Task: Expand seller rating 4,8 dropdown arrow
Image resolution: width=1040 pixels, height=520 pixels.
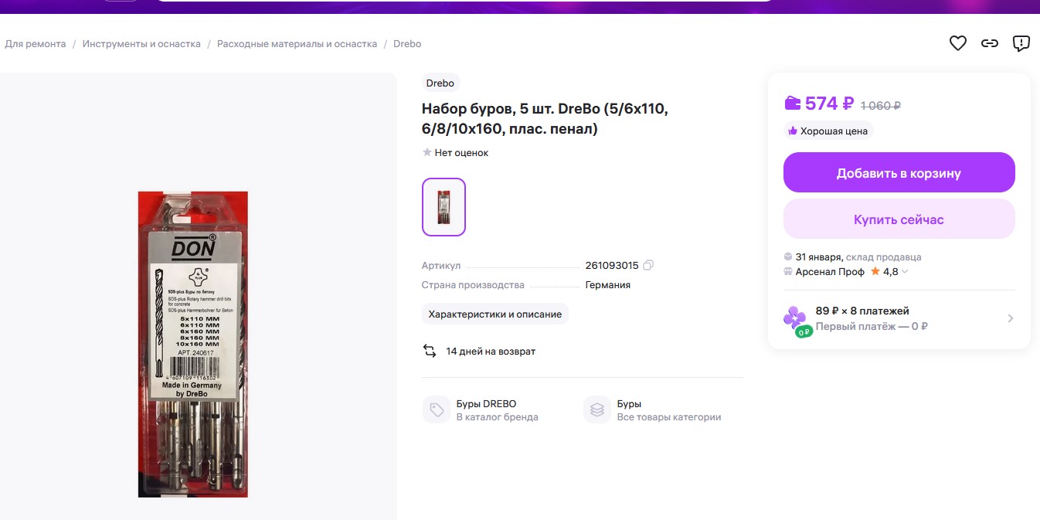Action: point(905,272)
